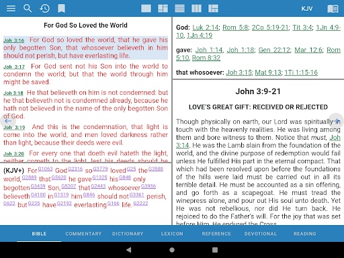Go to previous chapter with left arrow
This screenshot has width=344, height=258.
8,121
